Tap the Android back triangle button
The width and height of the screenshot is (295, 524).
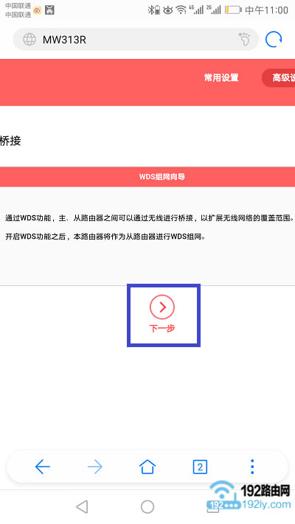tap(82, 506)
